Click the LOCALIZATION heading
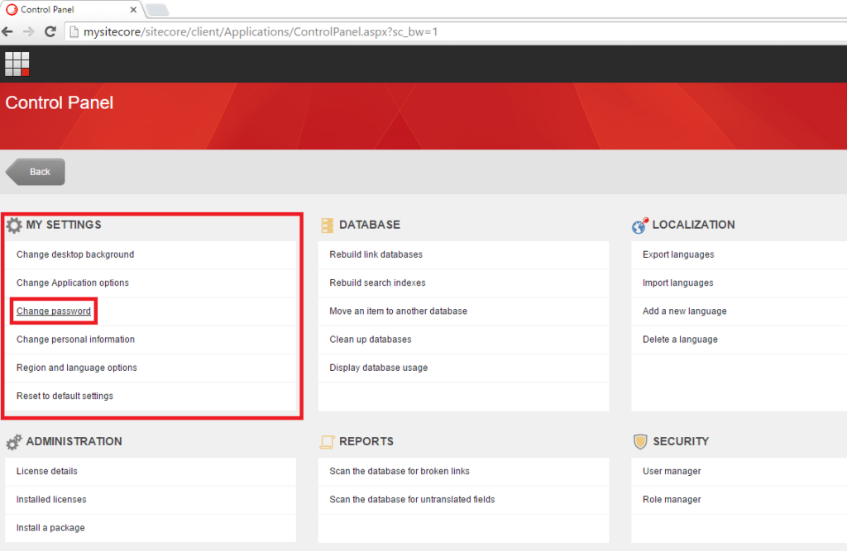 [694, 225]
